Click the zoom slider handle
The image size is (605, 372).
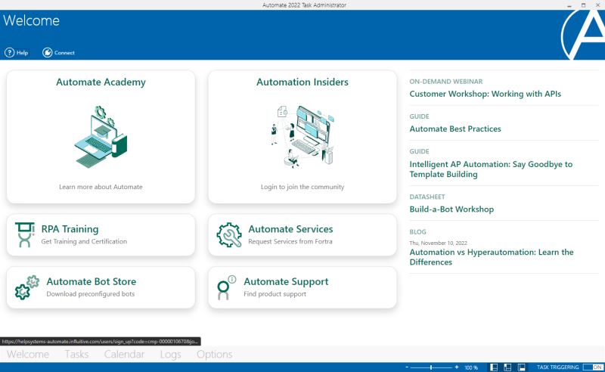coord(431,367)
